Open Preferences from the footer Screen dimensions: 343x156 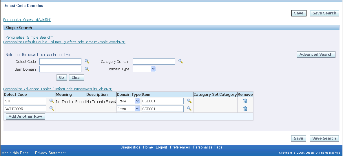[180, 147]
